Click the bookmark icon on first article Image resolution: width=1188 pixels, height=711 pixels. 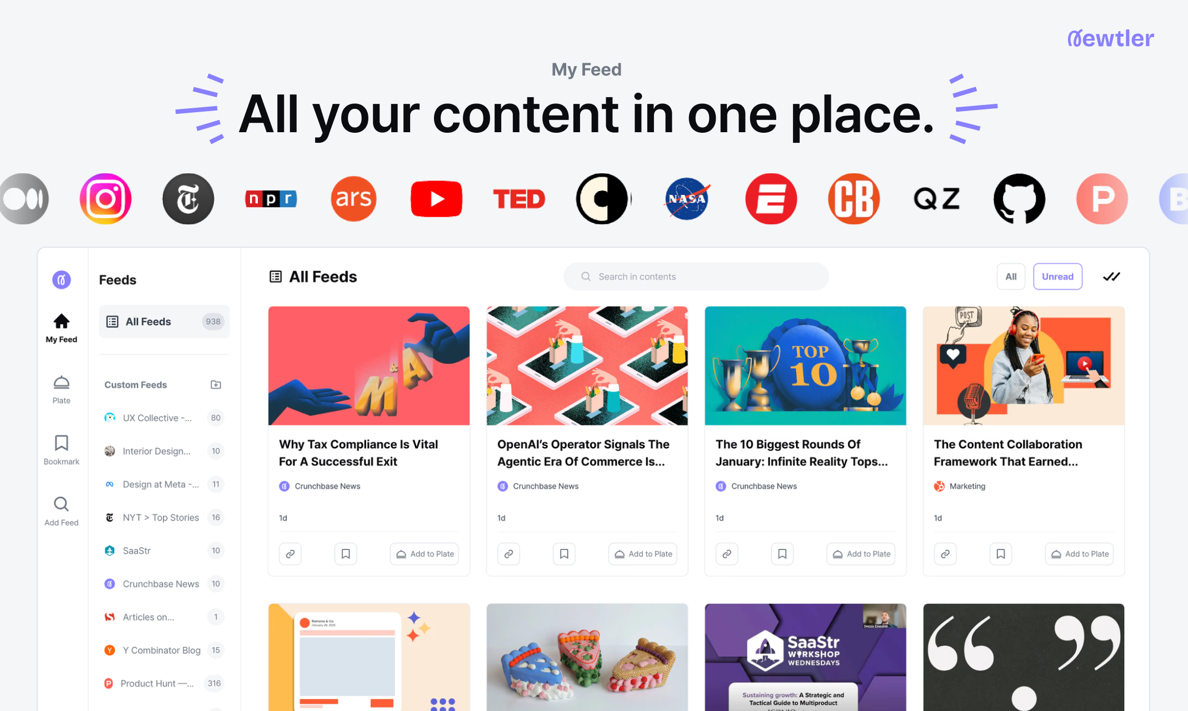point(345,554)
